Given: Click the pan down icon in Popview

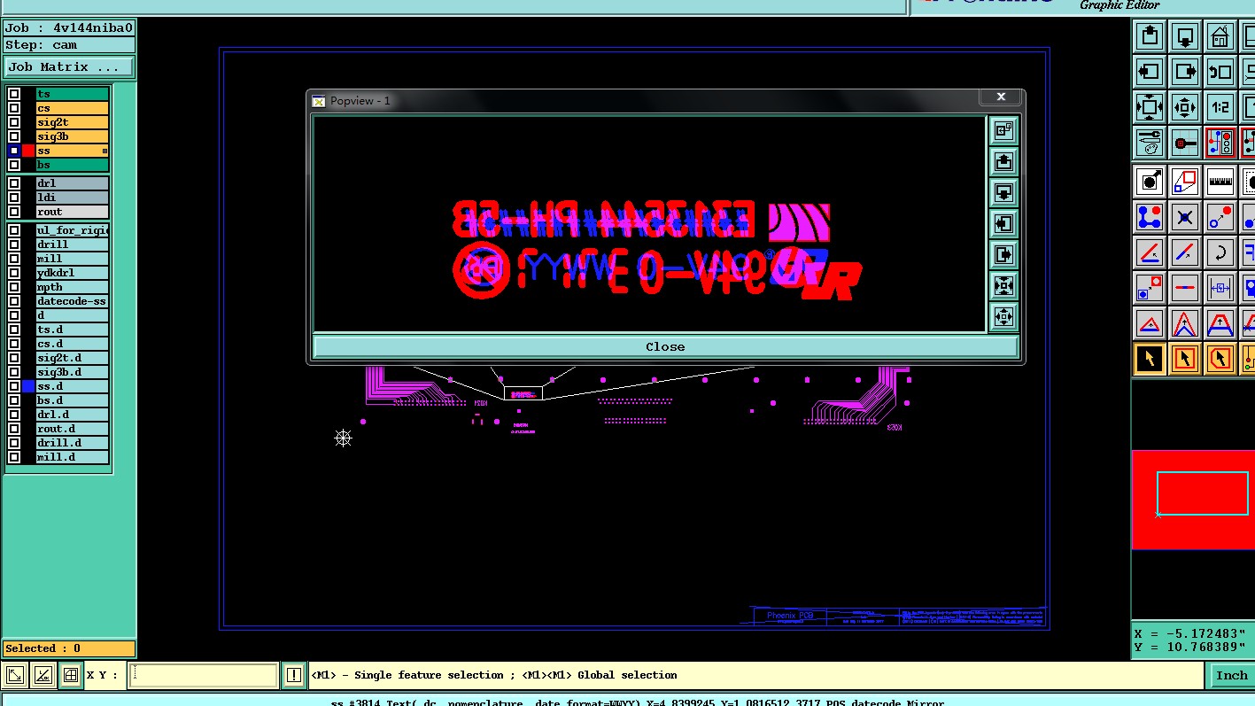Looking at the screenshot, I should (x=1003, y=192).
